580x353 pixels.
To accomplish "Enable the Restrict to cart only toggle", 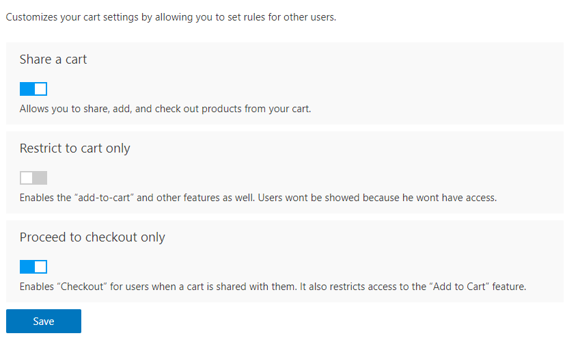I will (33, 178).
